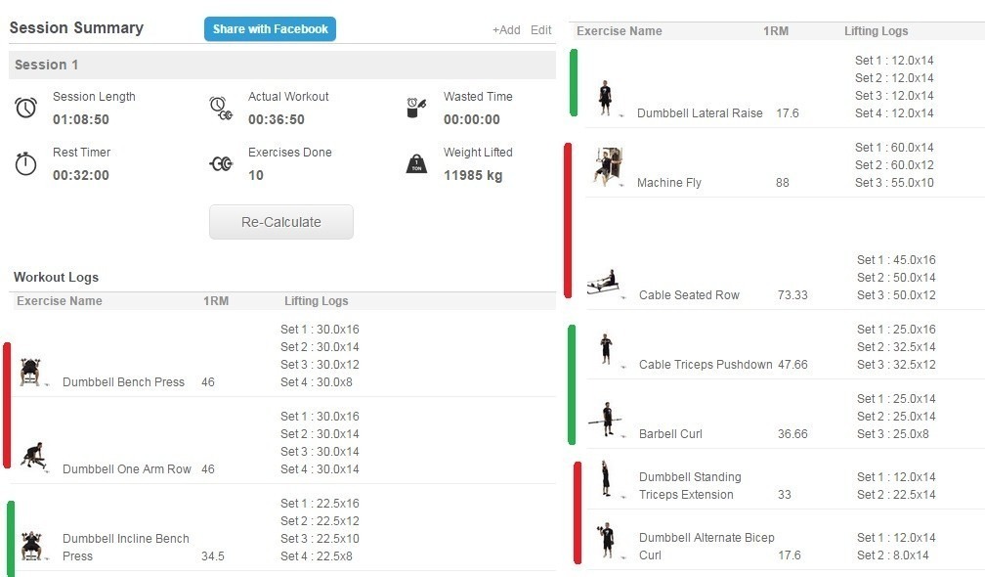The height and width of the screenshot is (577, 985).
Task: Select the Dumbbell Lateral Raise exercise name
Action: pyautogui.click(x=700, y=113)
